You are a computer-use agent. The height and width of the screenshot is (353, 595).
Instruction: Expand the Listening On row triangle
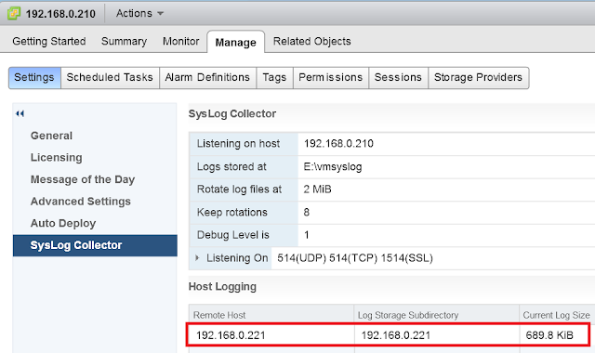197,258
